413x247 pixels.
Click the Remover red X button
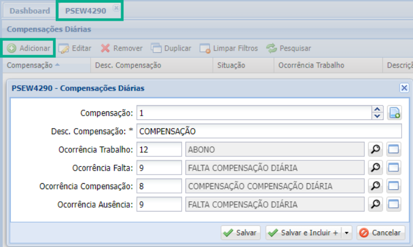(x=122, y=49)
